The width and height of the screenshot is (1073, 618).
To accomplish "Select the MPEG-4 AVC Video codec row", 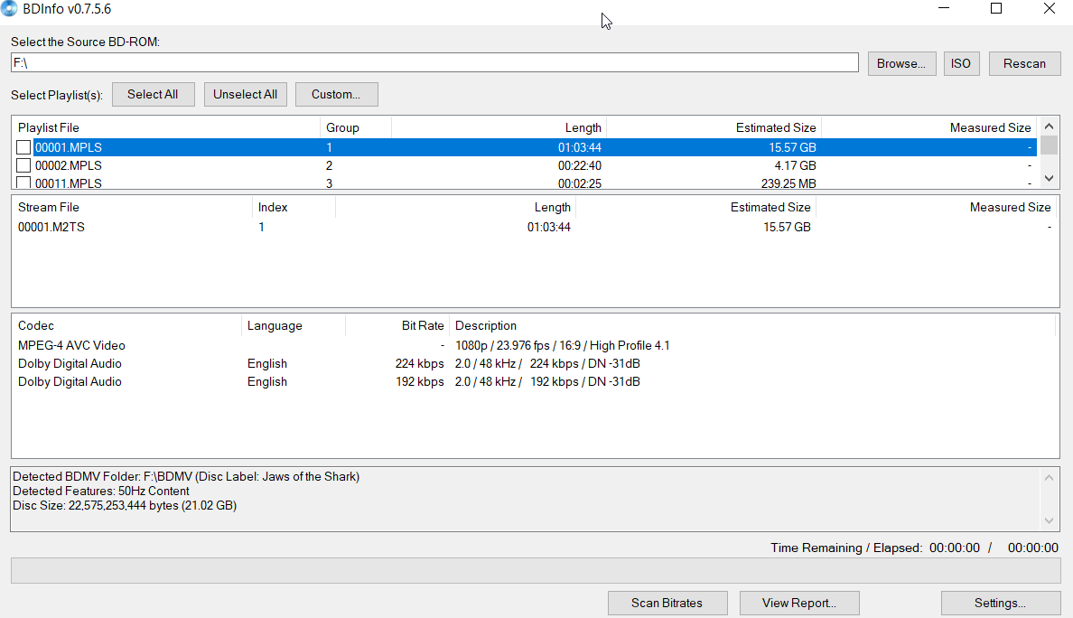I will click(x=534, y=346).
